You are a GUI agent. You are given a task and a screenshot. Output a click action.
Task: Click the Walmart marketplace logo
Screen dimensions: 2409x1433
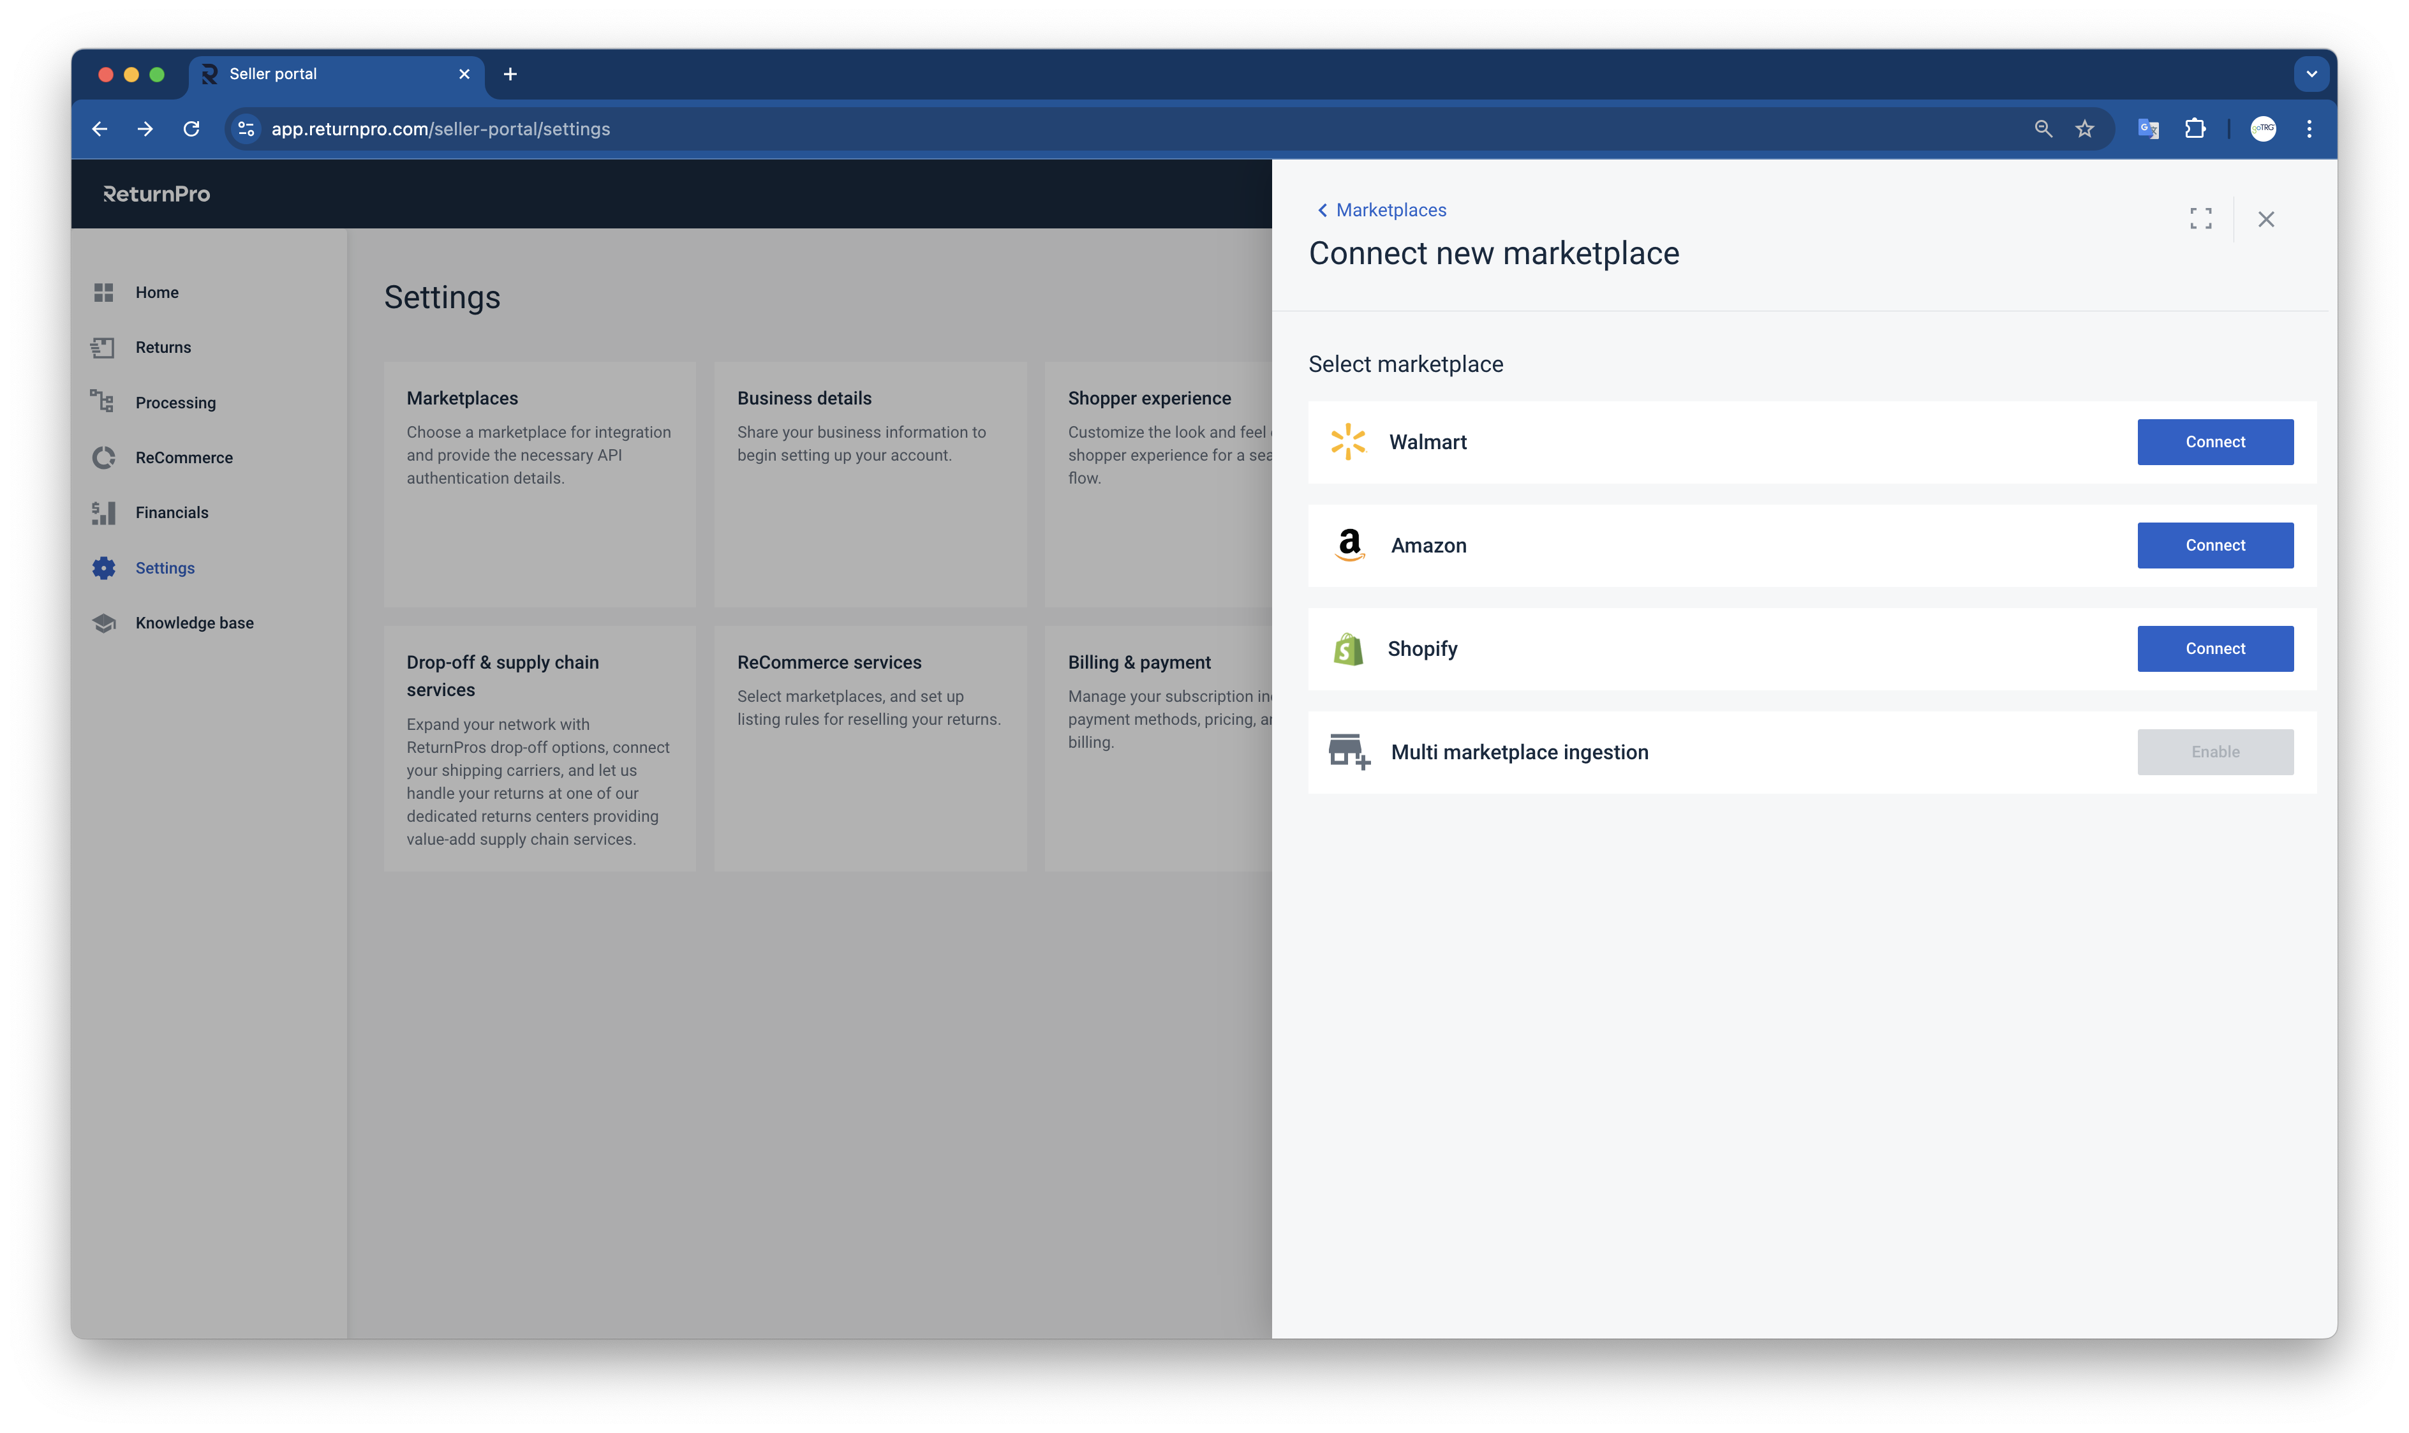coord(1349,442)
